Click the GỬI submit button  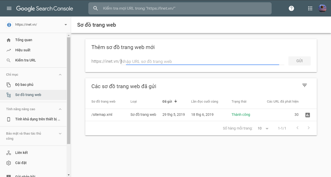pyautogui.click(x=300, y=61)
